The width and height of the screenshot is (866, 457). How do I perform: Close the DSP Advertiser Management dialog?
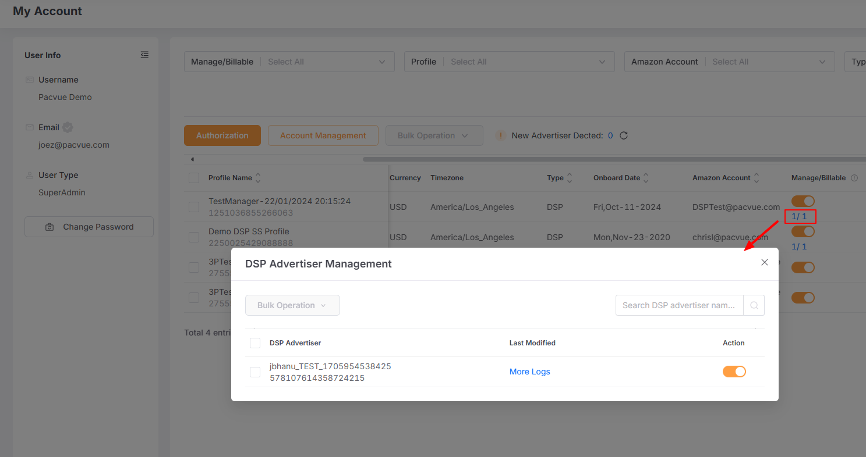click(765, 262)
